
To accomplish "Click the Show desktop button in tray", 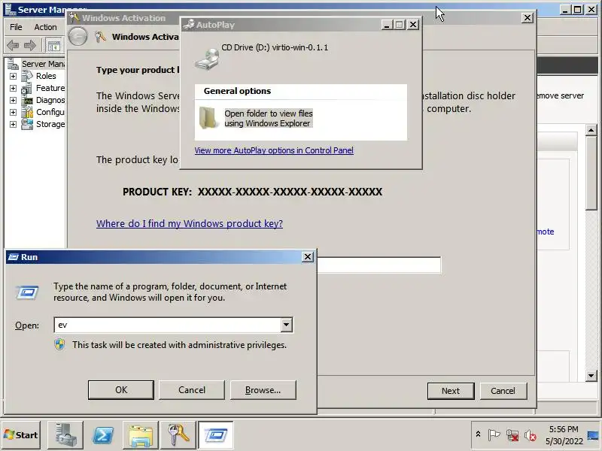I will point(593,436).
